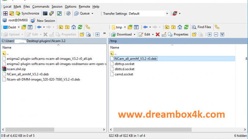Screen dimensions: 248x139
Task: Click the Synchronize toolbar button
Action: click(x=27, y=13)
